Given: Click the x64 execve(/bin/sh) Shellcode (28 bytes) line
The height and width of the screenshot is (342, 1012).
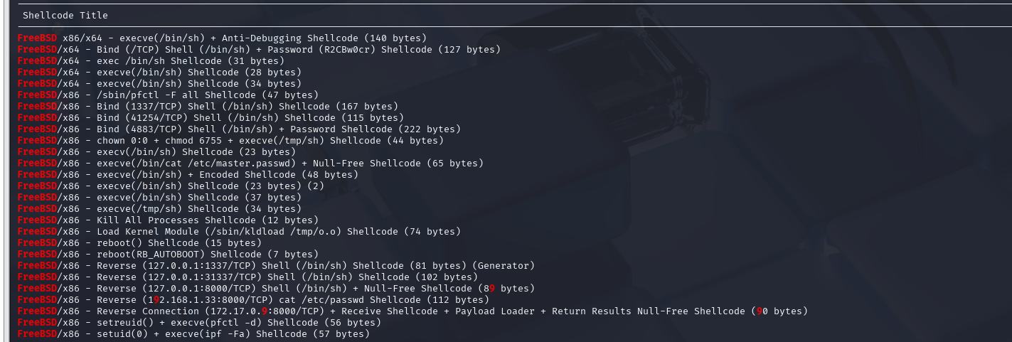Looking at the screenshot, I should 159,72.
